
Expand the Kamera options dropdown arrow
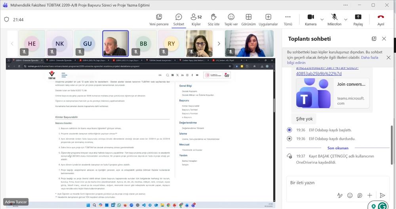point(322,19)
